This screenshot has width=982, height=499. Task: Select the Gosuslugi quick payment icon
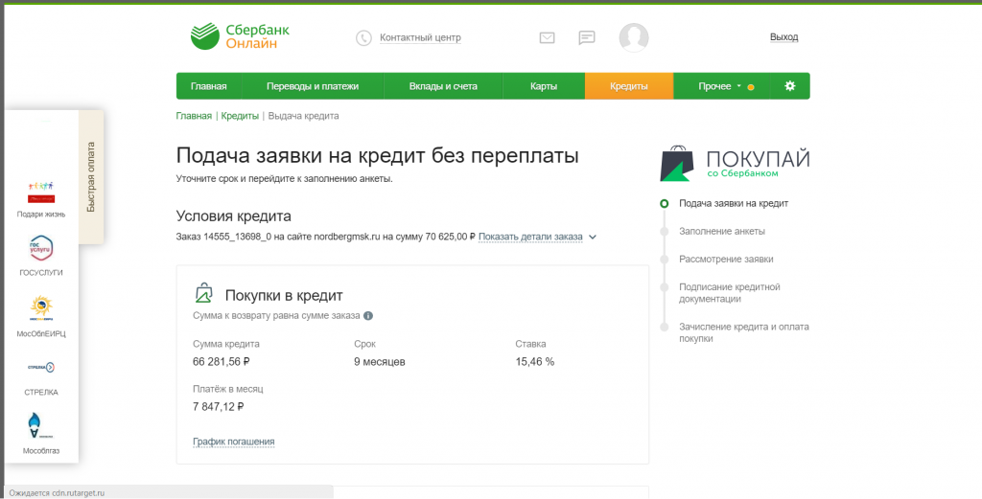point(41,248)
